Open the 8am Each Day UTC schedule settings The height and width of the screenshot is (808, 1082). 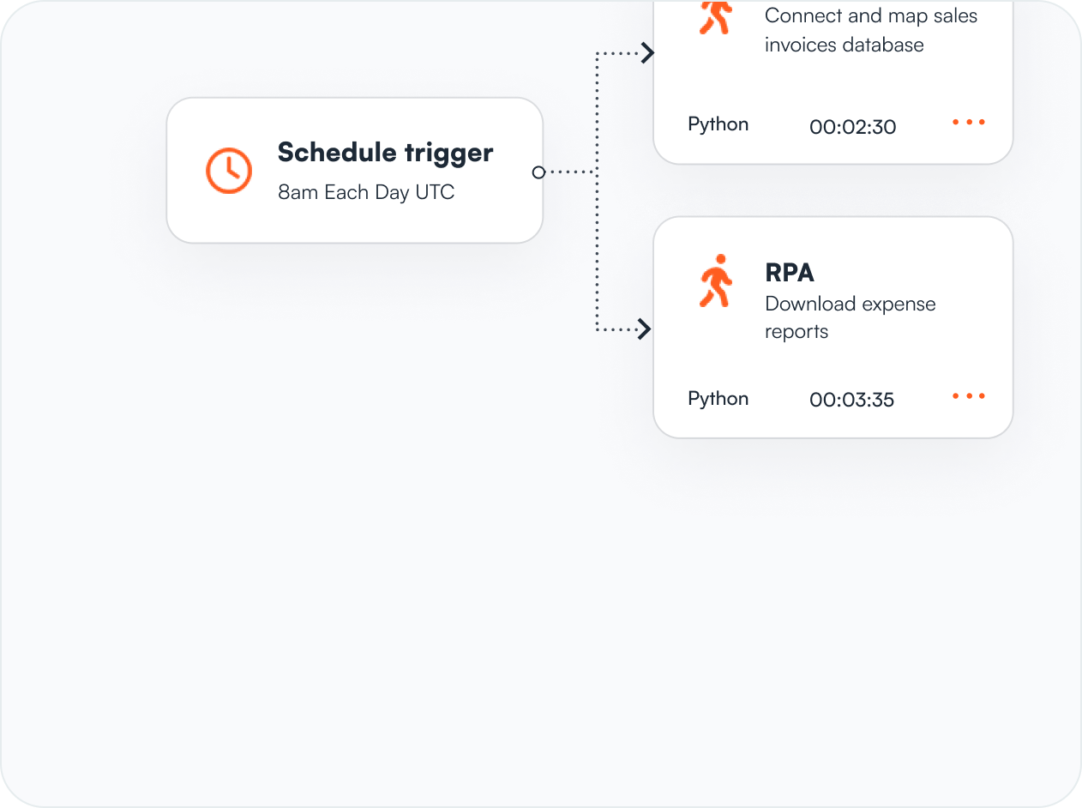coord(366,191)
